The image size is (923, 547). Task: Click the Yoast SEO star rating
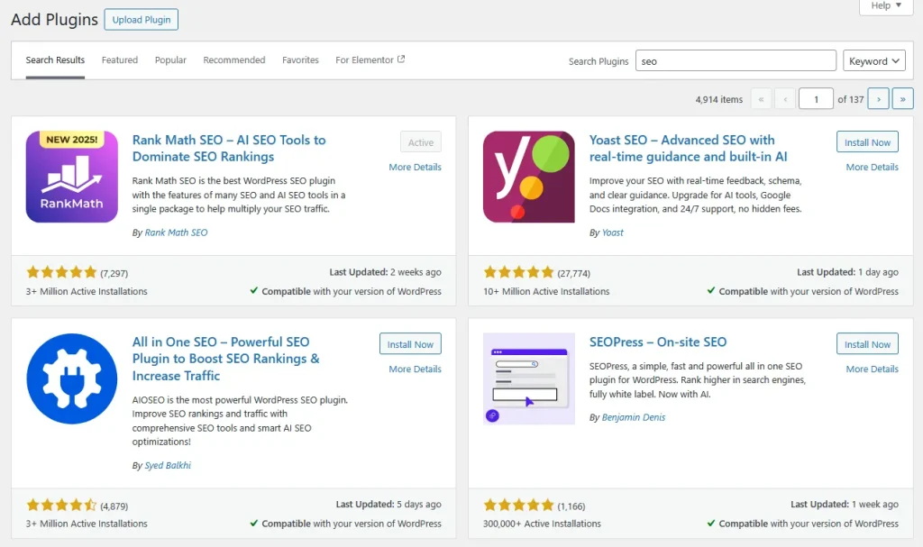518,272
